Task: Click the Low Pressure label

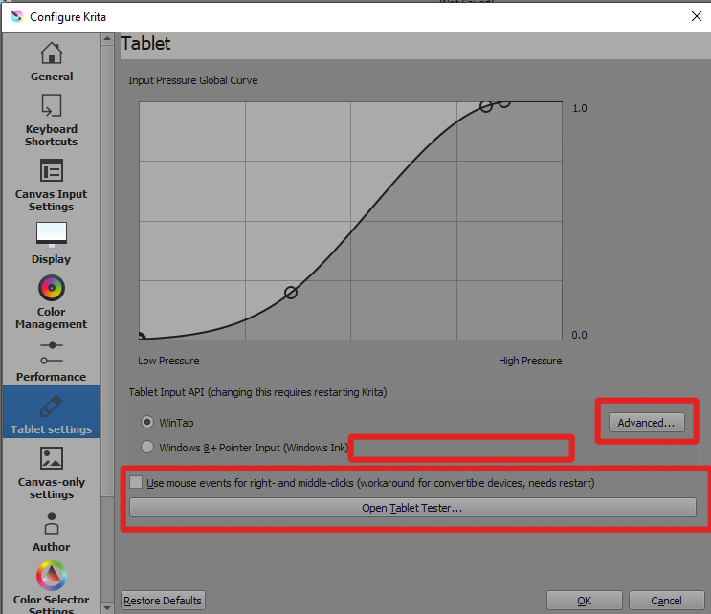Action: click(x=168, y=361)
